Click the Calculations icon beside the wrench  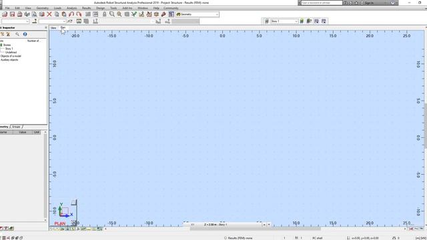click(x=156, y=14)
